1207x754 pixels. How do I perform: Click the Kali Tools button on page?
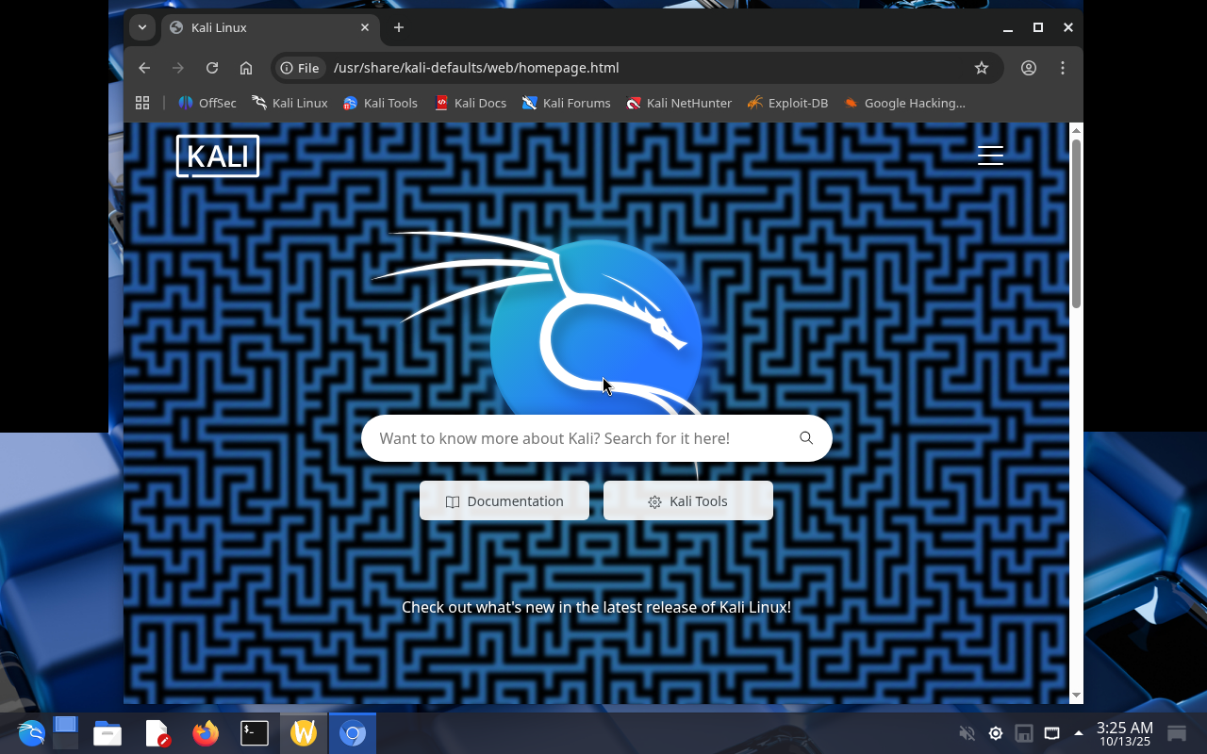click(688, 501)
